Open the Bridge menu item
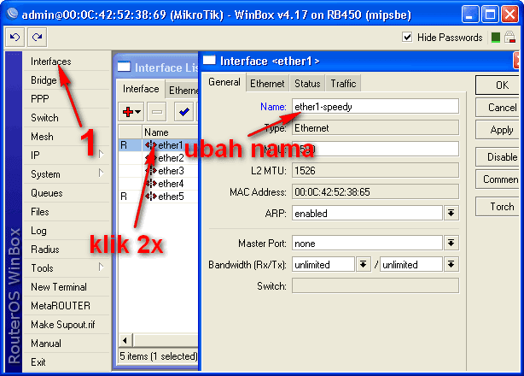524x376 pixels. point(67,80)
